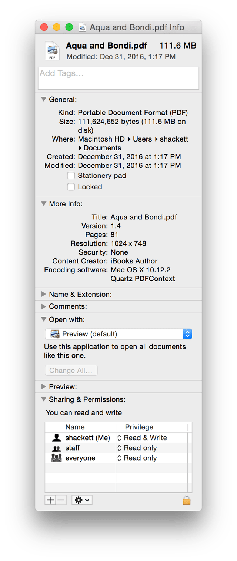Click the everyone group icon
This screenshot has height=561, width=237.
pyautogui.click(x=56, y=458)
